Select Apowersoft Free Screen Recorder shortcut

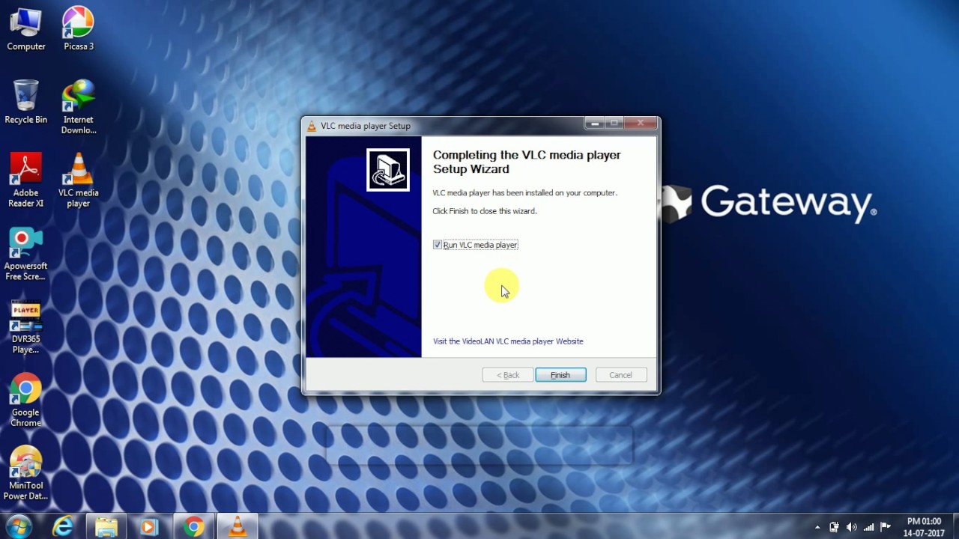[26, 254]
